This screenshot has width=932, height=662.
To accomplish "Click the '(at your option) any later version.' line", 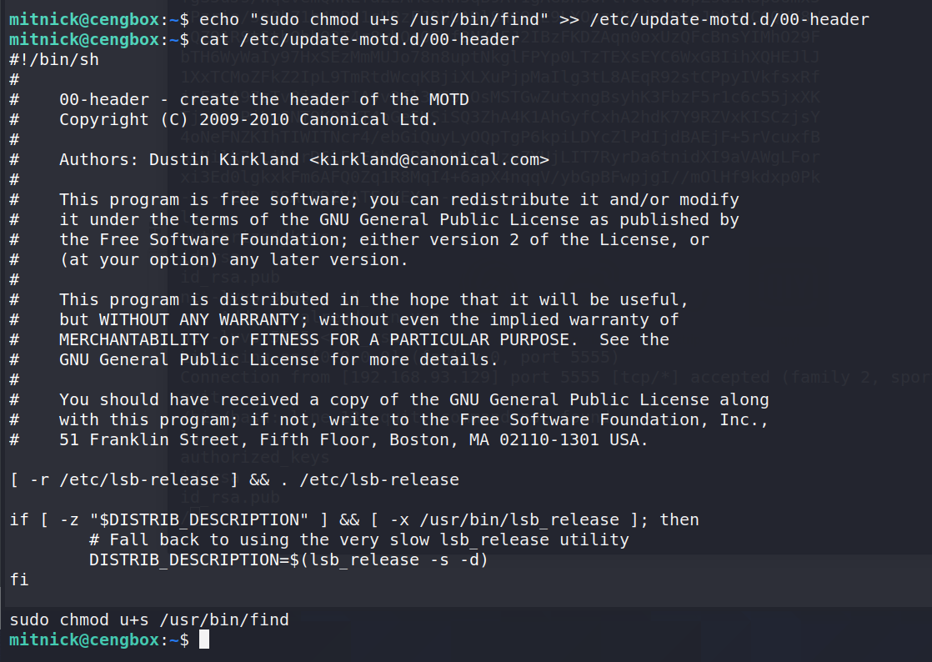I will [233, 259].
